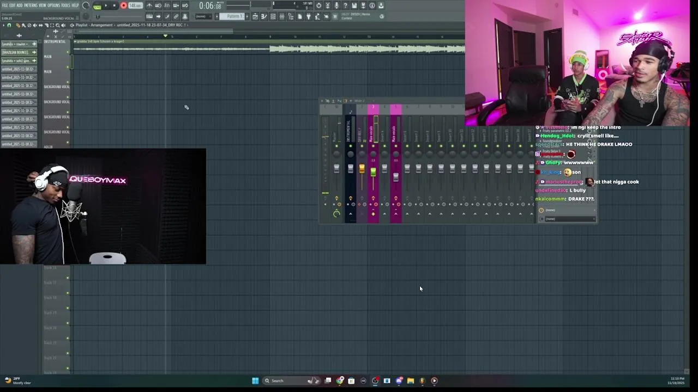
Task: Click the link/multilink controllers icon
Action: (x=176, y=16)
